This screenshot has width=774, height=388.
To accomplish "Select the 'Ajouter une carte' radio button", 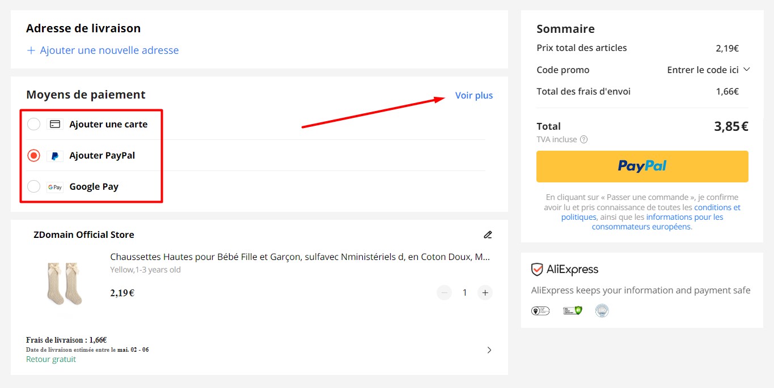I will point(33,123).
